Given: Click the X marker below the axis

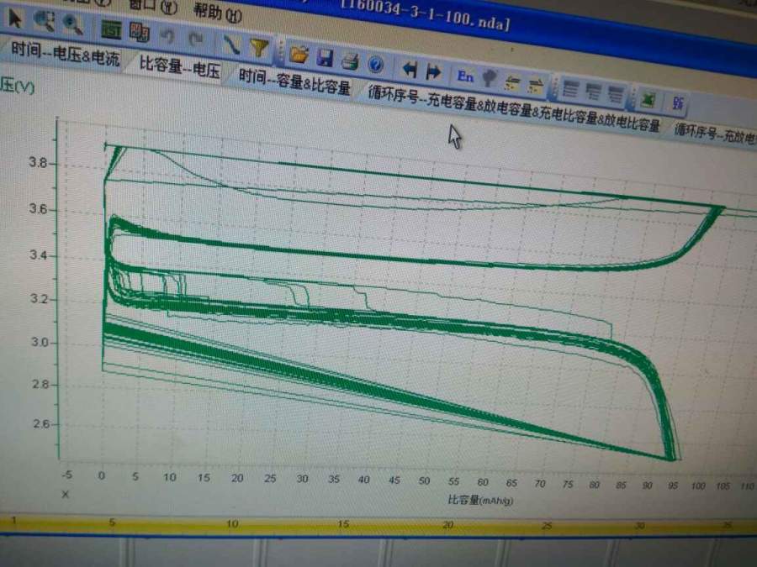Looking at the screenshot, I should click(65, 494).
